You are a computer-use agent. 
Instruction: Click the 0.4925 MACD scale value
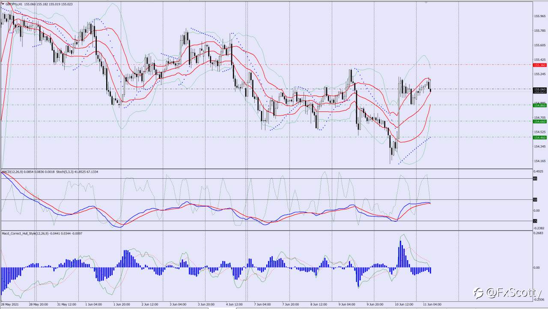click(x=539, y=171)
